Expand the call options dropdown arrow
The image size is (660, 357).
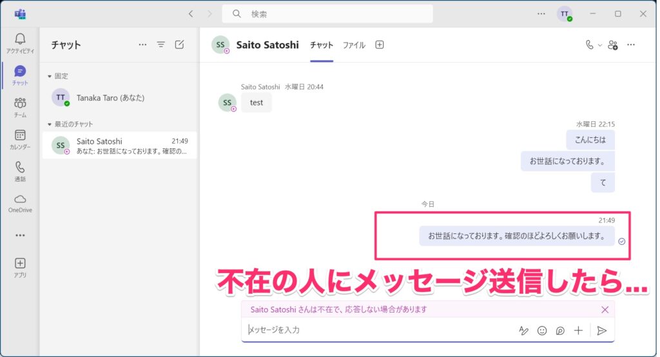pyautogui.click(x=600, y=45)
